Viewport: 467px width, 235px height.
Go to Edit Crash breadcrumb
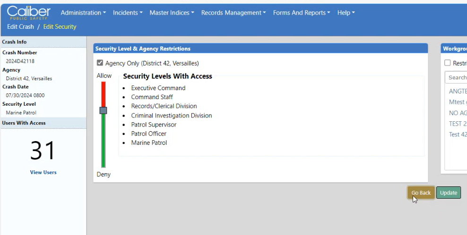click(20, 27)
